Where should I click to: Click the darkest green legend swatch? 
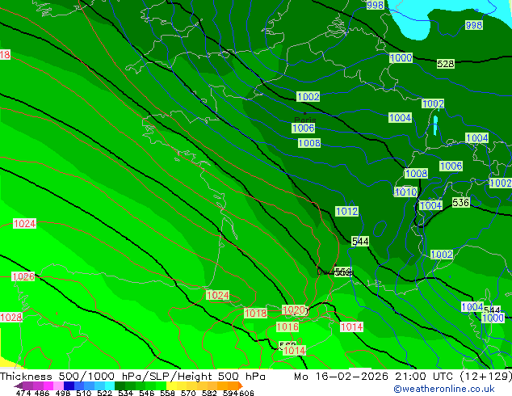120,385
